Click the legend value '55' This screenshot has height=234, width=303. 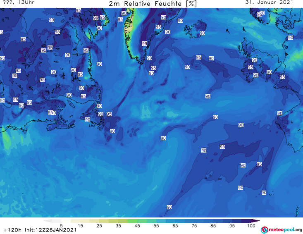[x=156, y=226]
